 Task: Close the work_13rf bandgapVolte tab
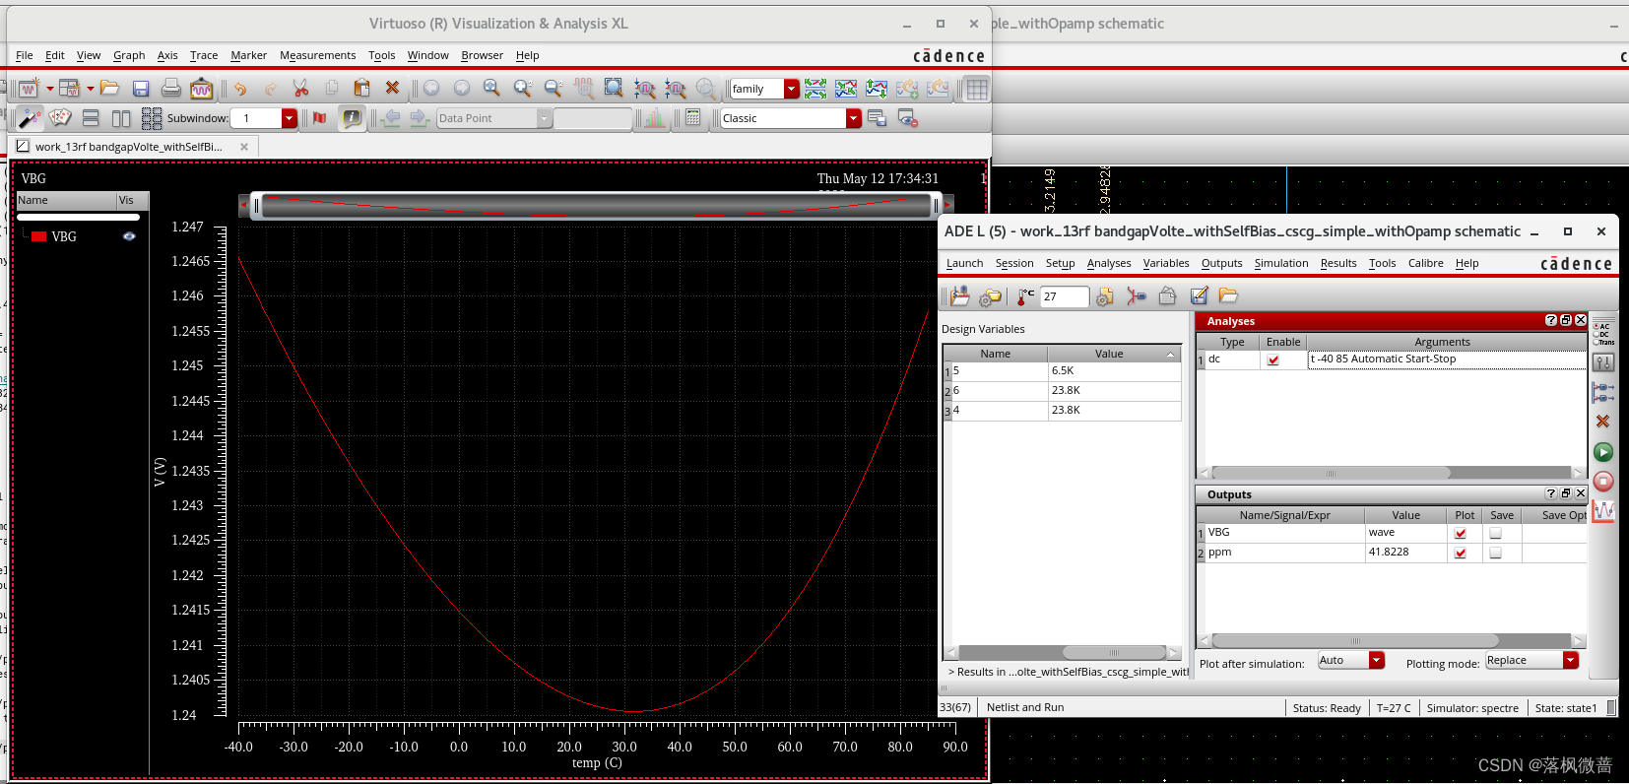point(244,147)
